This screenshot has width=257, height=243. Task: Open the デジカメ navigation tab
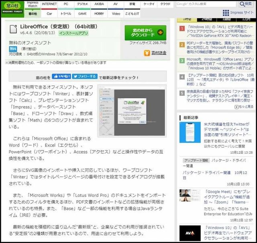tap(82, 4)
